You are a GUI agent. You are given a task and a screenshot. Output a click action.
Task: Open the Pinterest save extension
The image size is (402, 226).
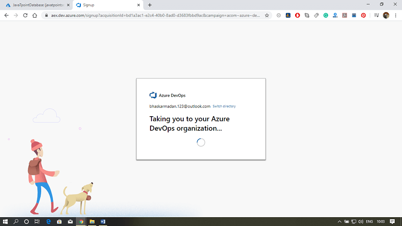tap(363, 15)
